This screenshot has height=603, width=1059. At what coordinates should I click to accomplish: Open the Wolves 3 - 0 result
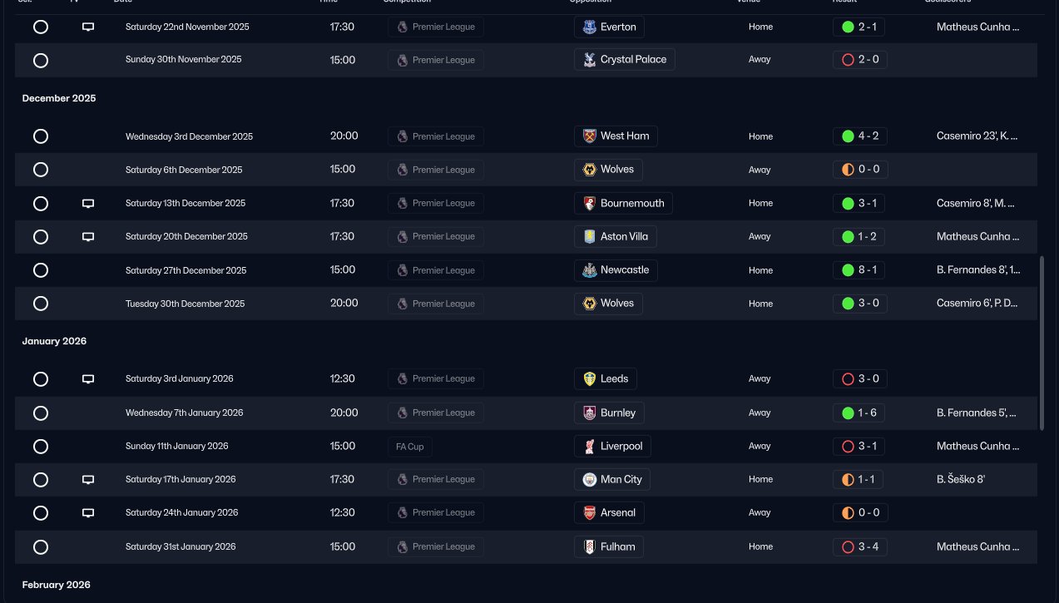pyautogui.click(x=859, y=304)
